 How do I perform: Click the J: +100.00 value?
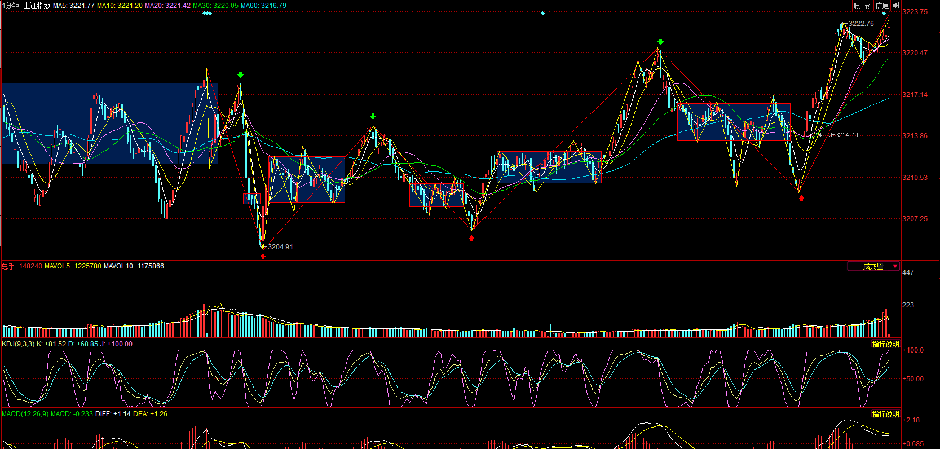[117, 344]
